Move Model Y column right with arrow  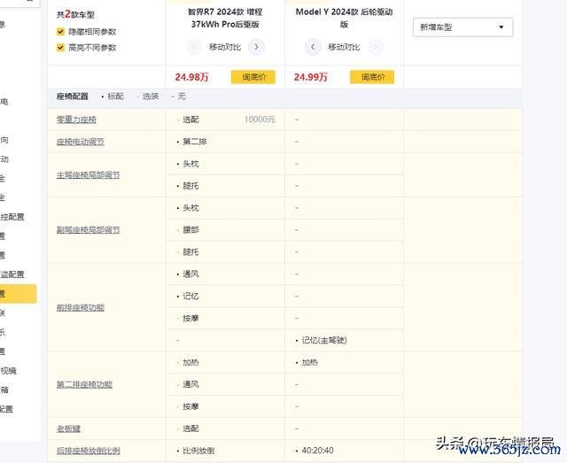click(x=376, y=47)
